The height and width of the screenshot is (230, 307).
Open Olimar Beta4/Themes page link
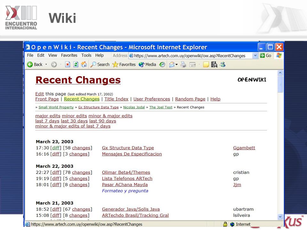pos(126,172)
